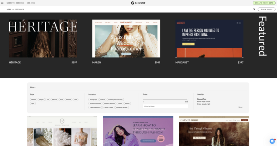Image resolution: width=277 pixels, height=146 pixels.
Task: Toggle the Editorial style filter
Action: [55, 99]
